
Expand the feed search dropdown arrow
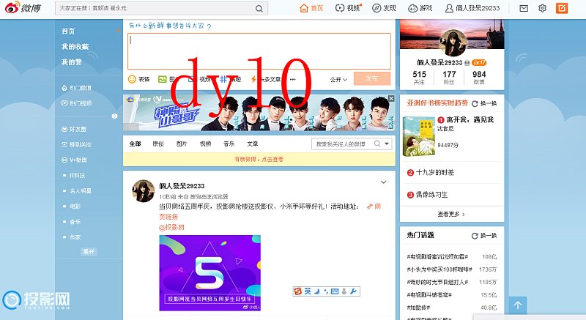pyautogui.click(x=387, y=144)
